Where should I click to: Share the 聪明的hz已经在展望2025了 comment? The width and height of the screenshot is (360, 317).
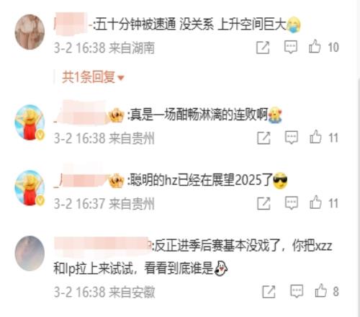tap(264, 203)
